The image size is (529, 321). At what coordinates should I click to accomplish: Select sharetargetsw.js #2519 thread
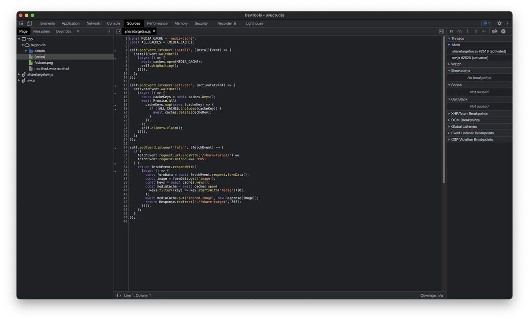click(x=480, y=51)
